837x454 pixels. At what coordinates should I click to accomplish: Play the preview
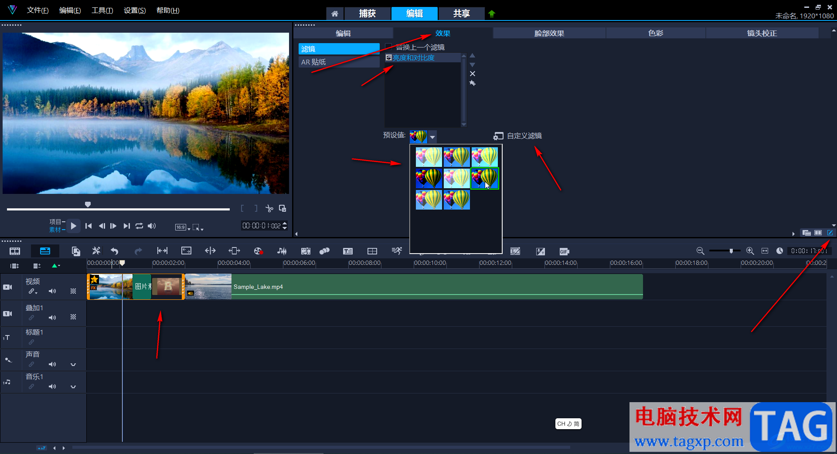[x=73, y=226]
